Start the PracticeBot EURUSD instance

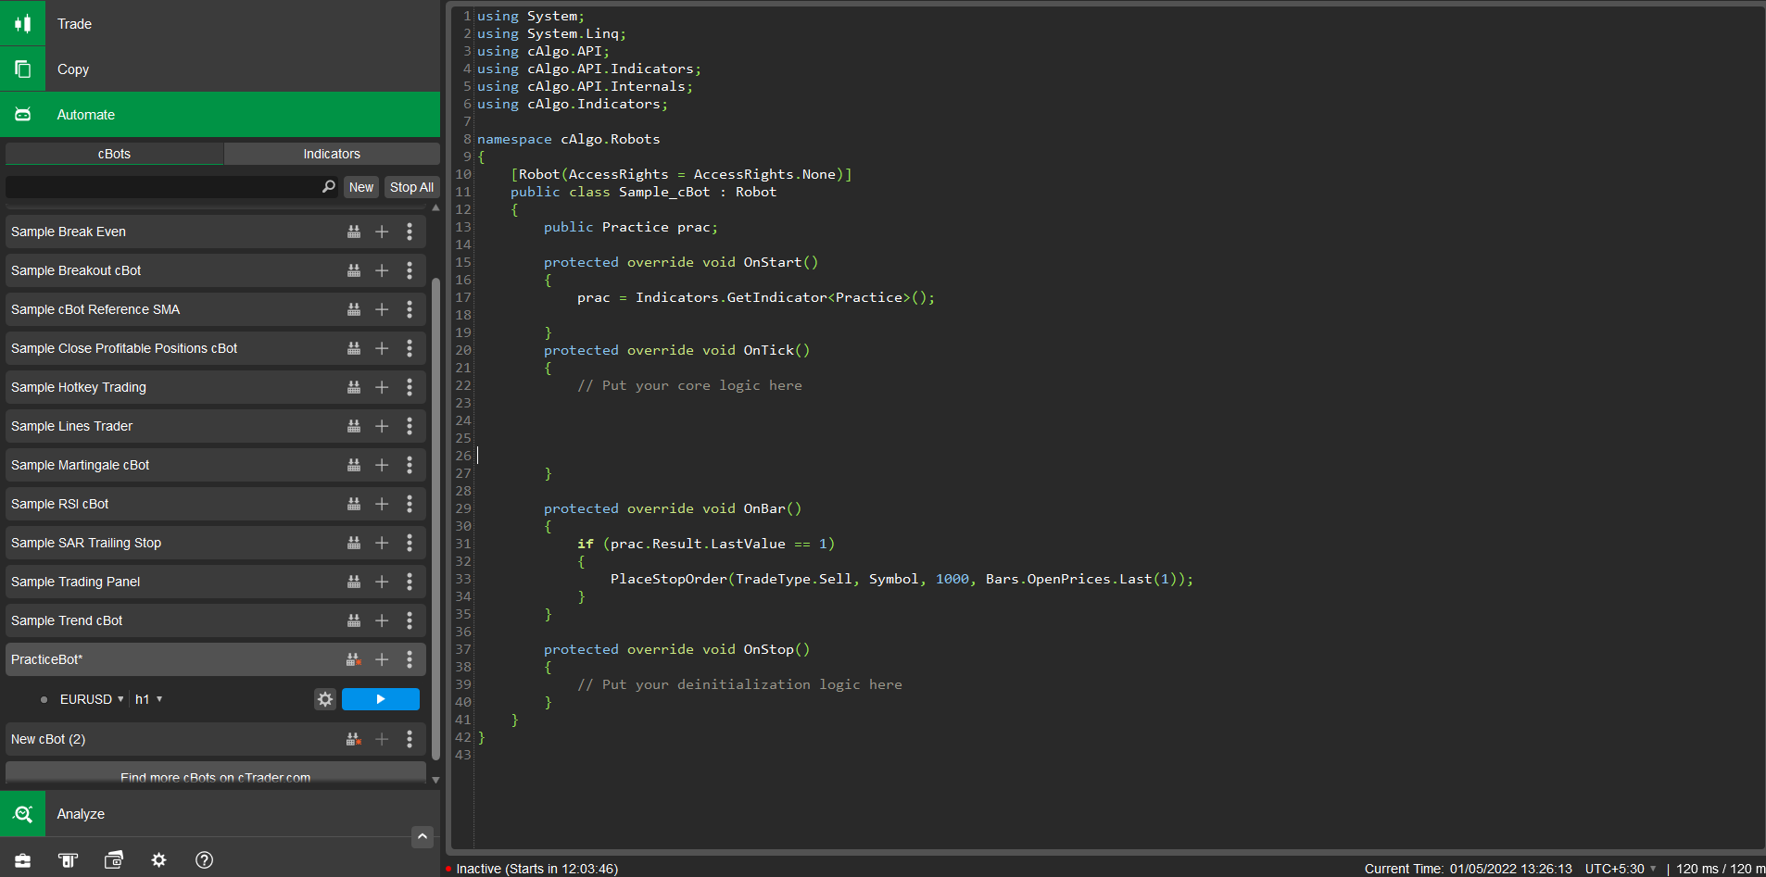coord(380,699)
